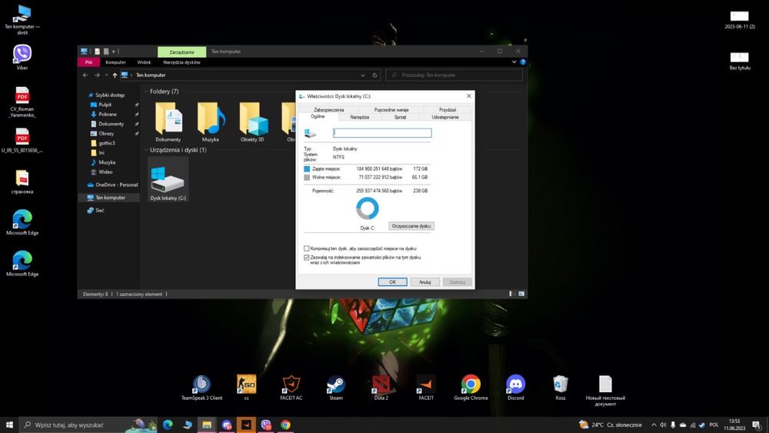Launch the Steam desktop shortcut
The image size is (769, 433).
(336, 388)
